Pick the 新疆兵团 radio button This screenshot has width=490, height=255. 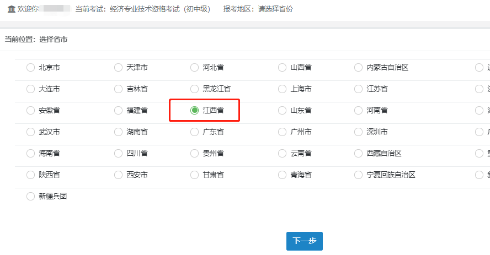(x=30, y=197)
